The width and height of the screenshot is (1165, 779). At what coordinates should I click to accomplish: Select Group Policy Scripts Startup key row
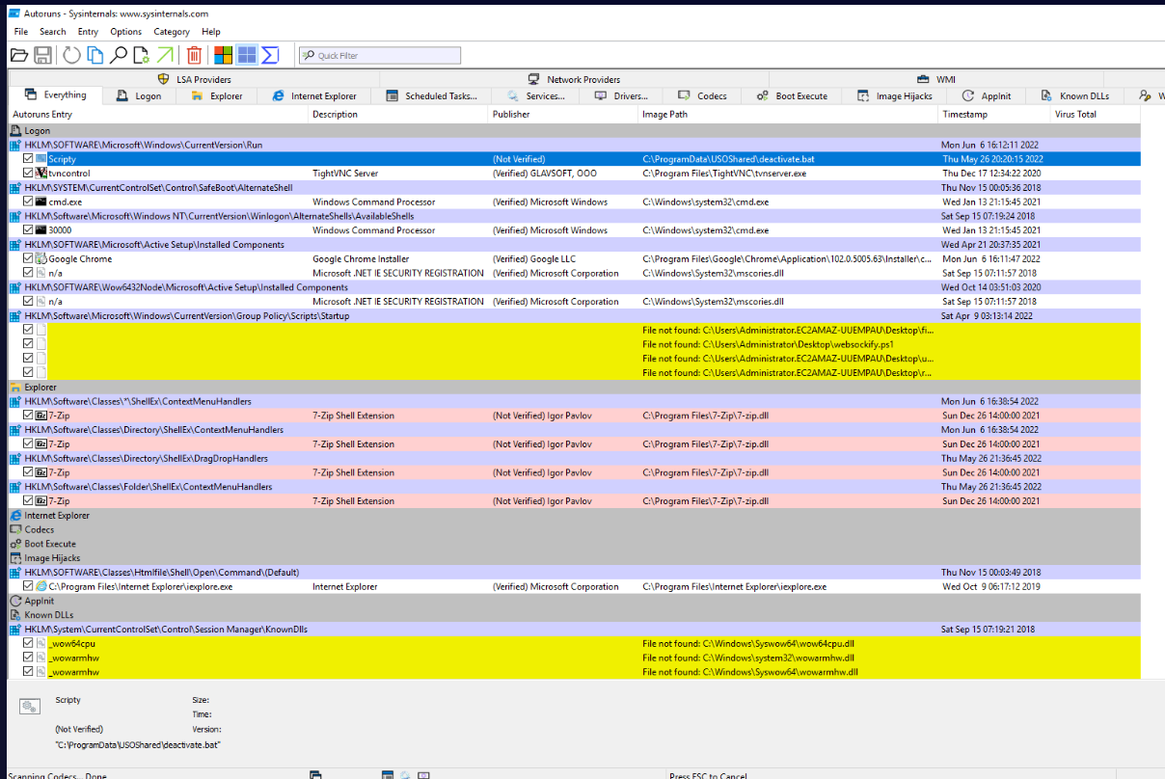574,316
